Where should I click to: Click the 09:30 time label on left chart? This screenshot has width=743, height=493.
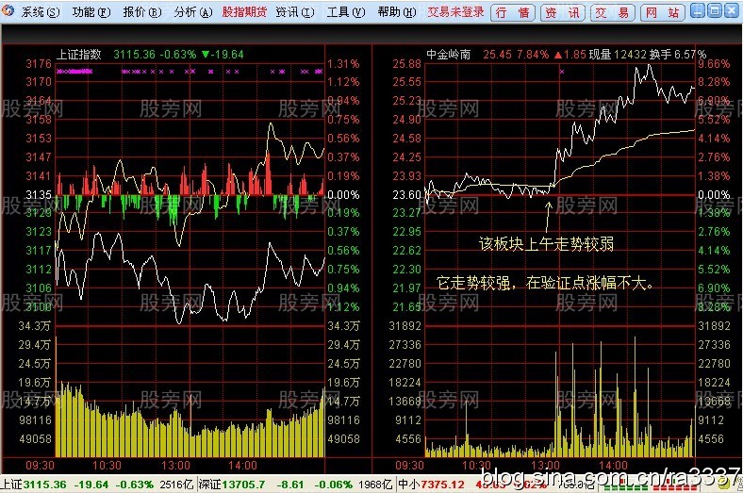point(40,466)
